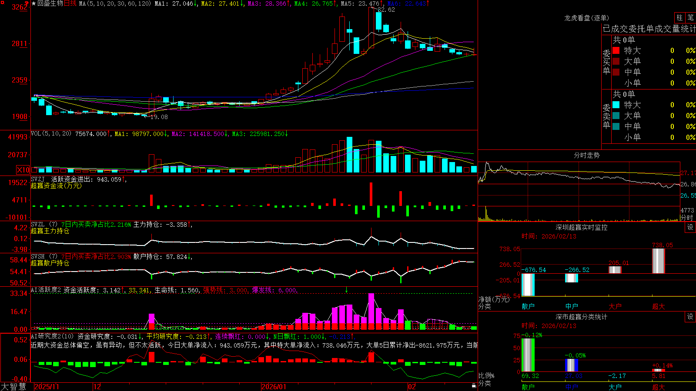696x391 pixels.
Task: Click the 738.05 超大 bar value label
Action: 663,245
